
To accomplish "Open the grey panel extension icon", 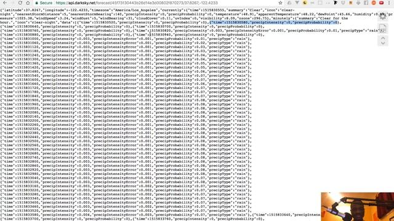I will tap(366, 2).
